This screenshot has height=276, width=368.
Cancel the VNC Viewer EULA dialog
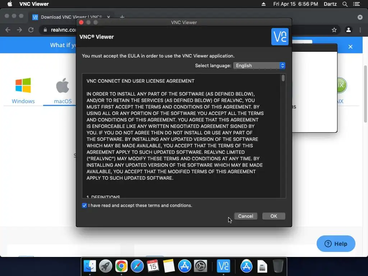coord(245,216)
